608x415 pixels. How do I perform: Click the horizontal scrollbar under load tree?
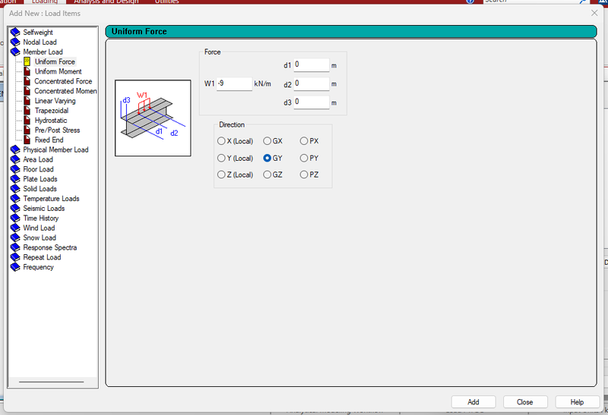pos(52,382)
